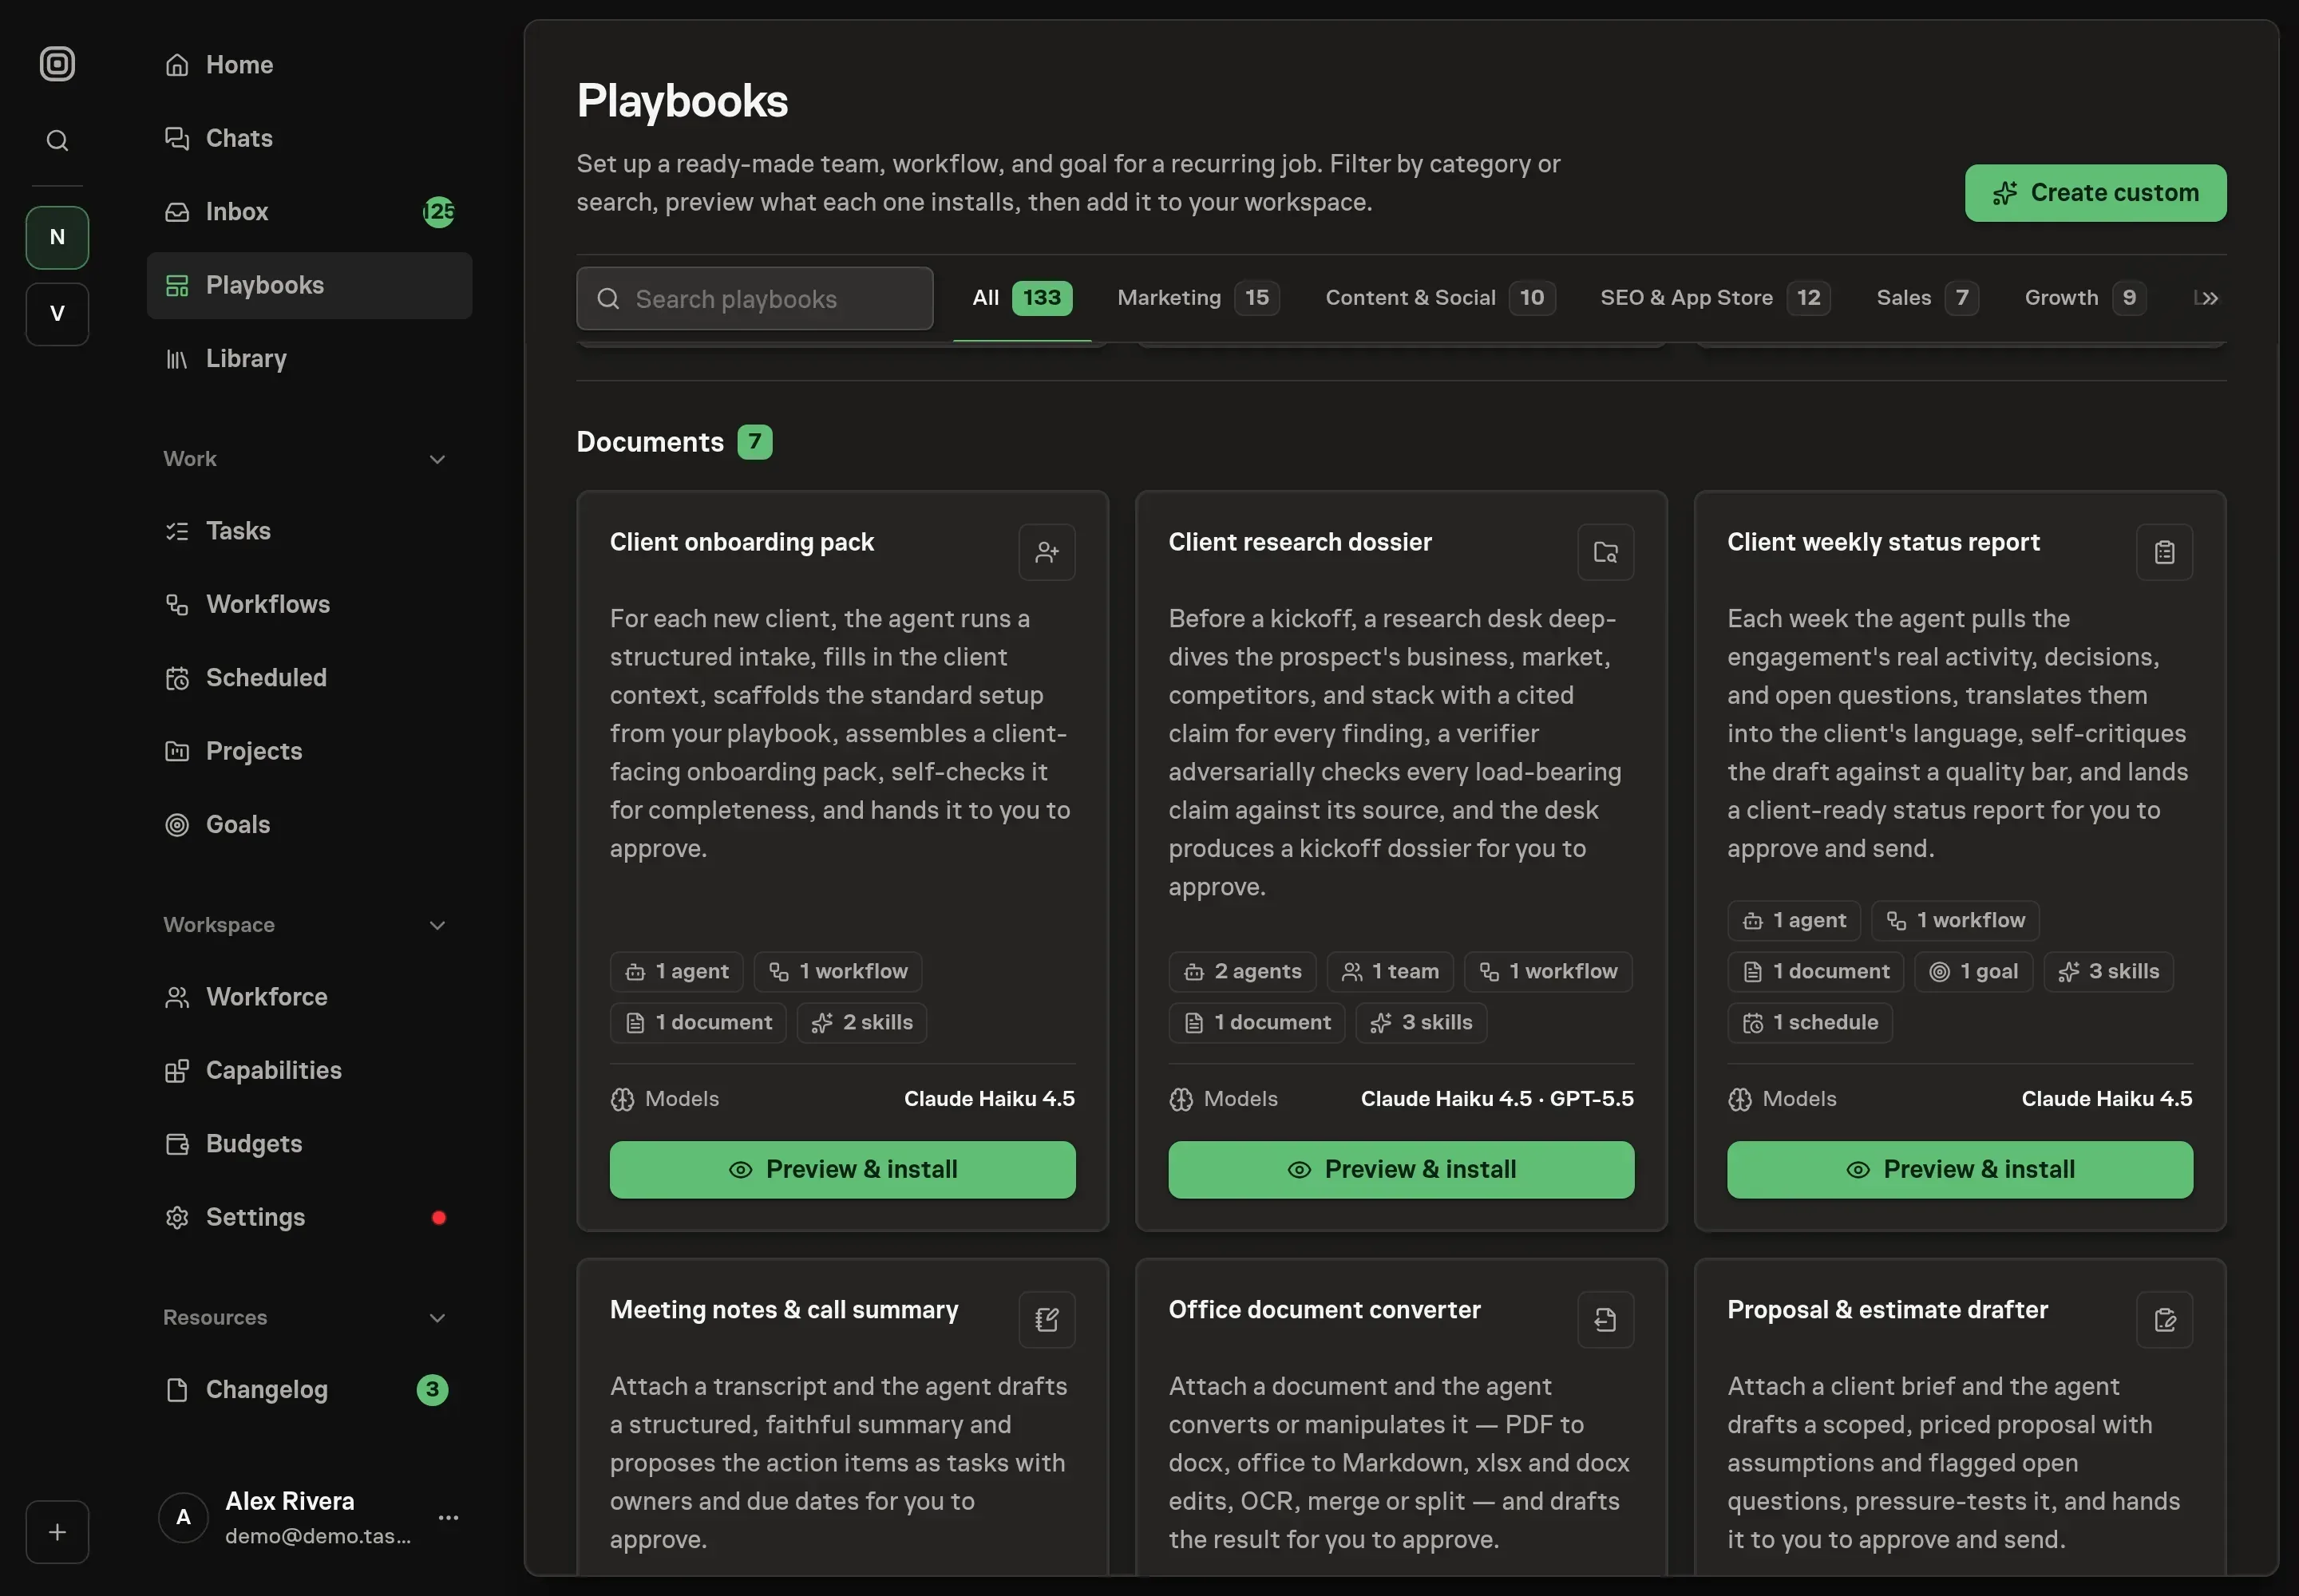Open the Workforce page
The height and width of the screenshot is (1596, 2299).
(309, 997)
